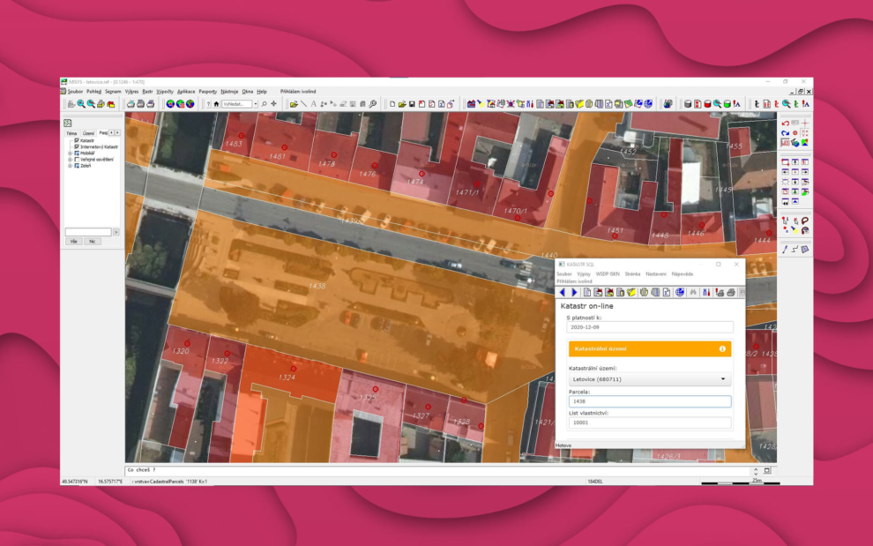The image size is (873, 546).
Task: Click the home icon beside search field
Action: pos(216,103)
